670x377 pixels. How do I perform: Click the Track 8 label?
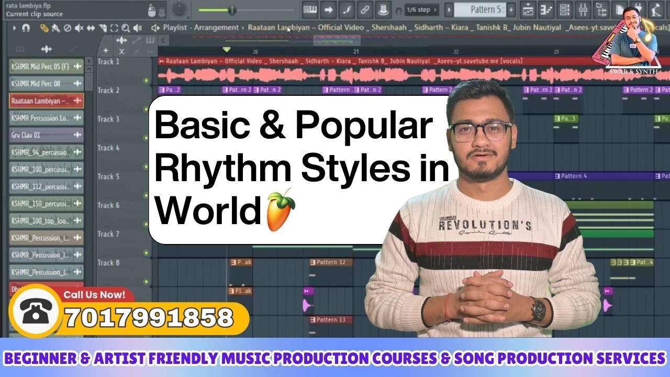(108, 263)
